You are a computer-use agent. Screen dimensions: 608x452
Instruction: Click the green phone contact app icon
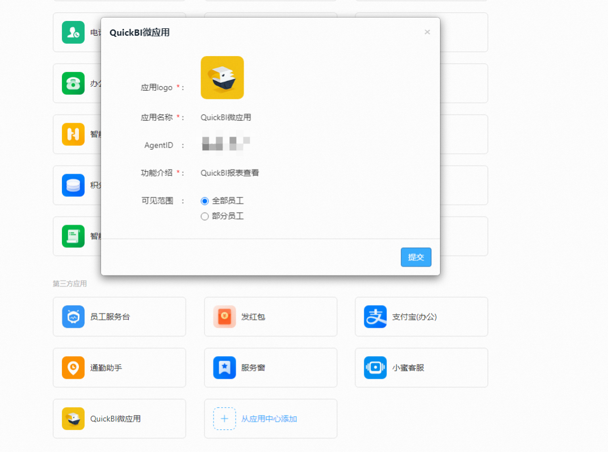73,32
